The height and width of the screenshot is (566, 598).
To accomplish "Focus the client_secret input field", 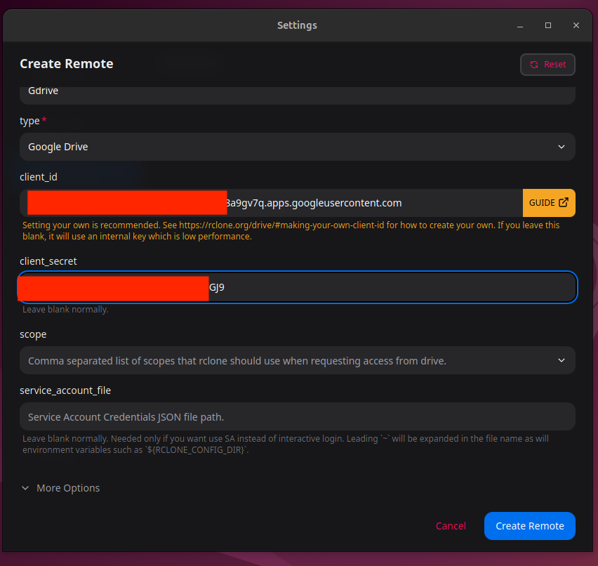I will point(298,287).
